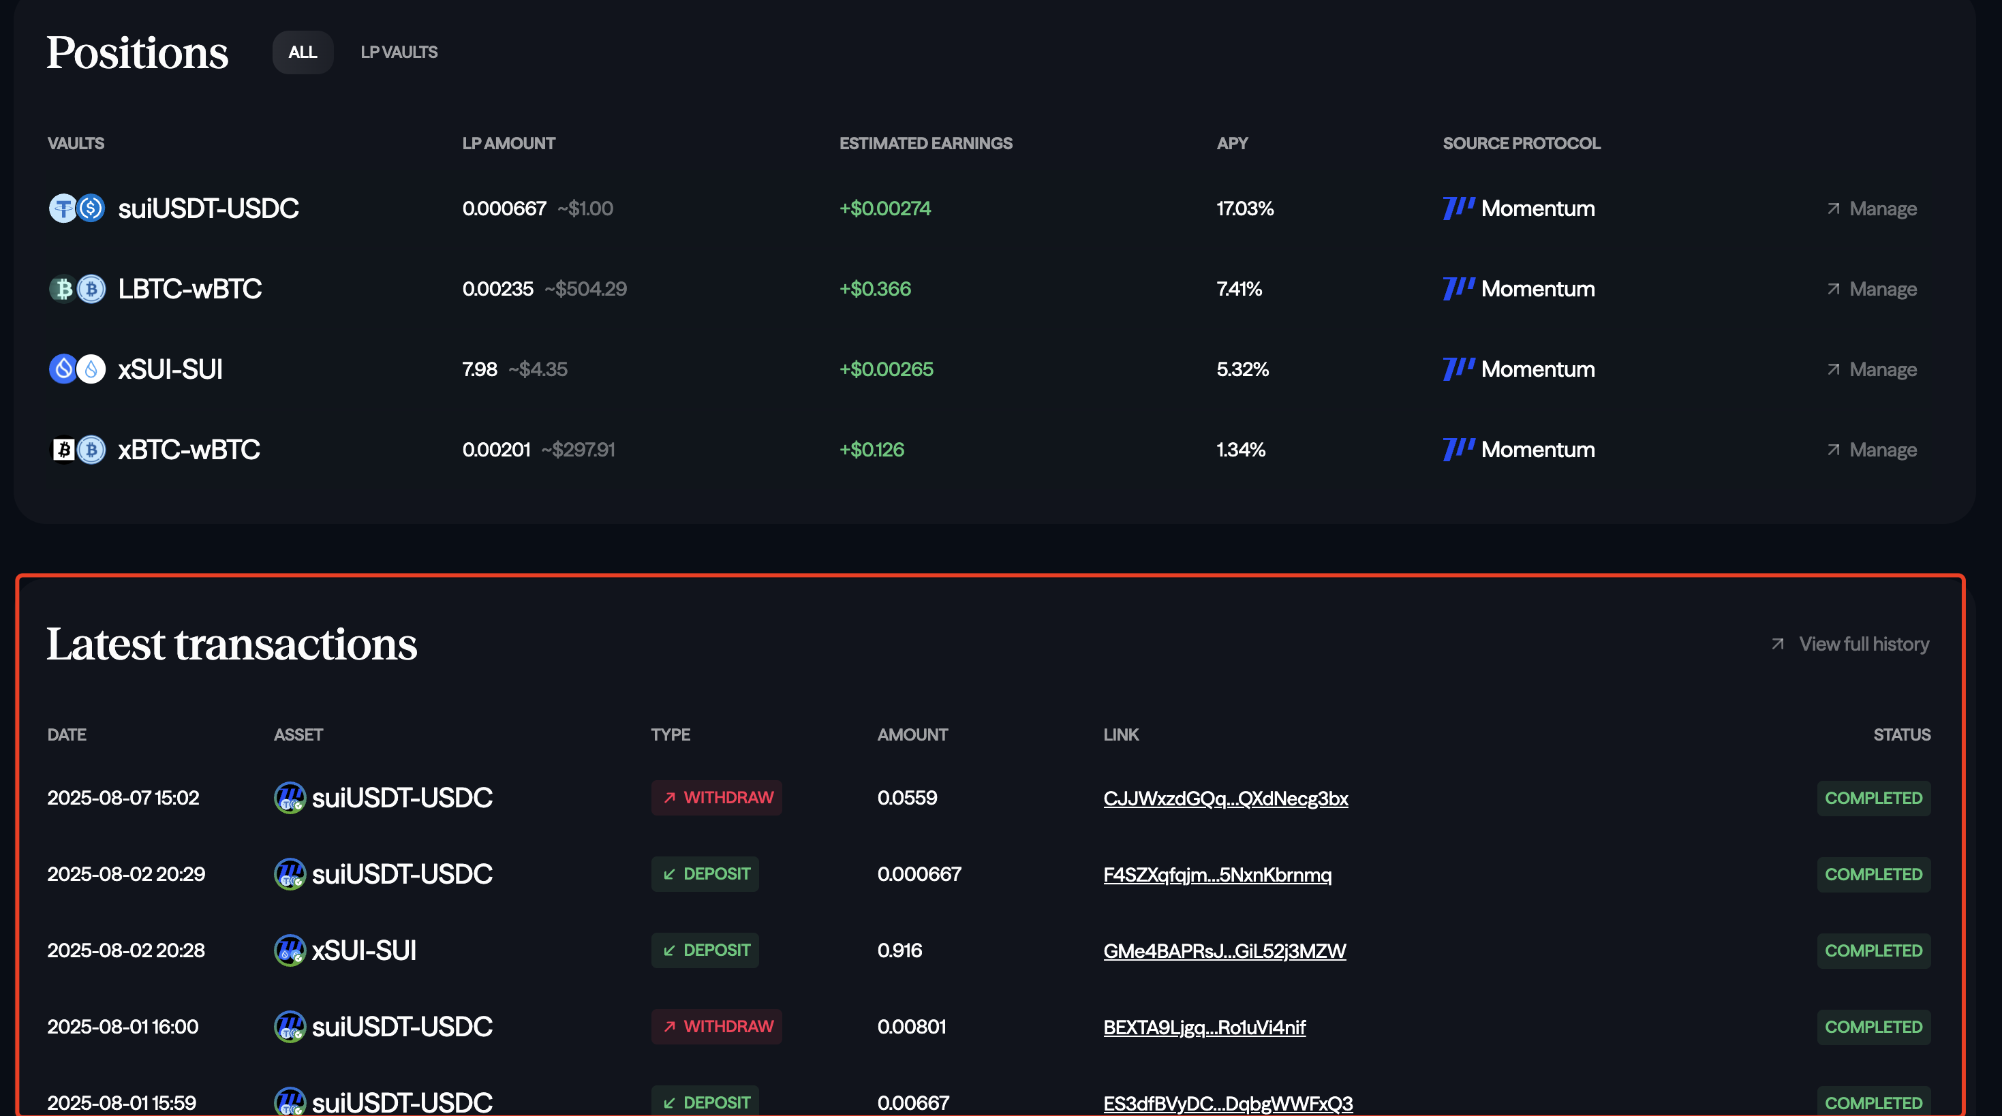The width and height of the screenshot is (2002, 1116).
Task: Click COMPLETED status of xSUI-SUI deposit
Action: (x=1873, y=951)
